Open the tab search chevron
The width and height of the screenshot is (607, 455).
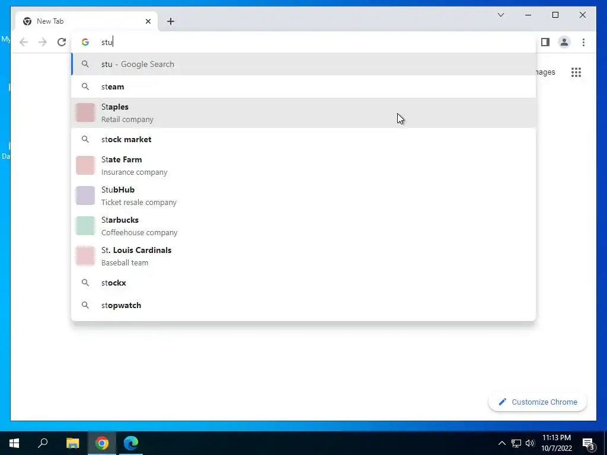click(500, 15)
